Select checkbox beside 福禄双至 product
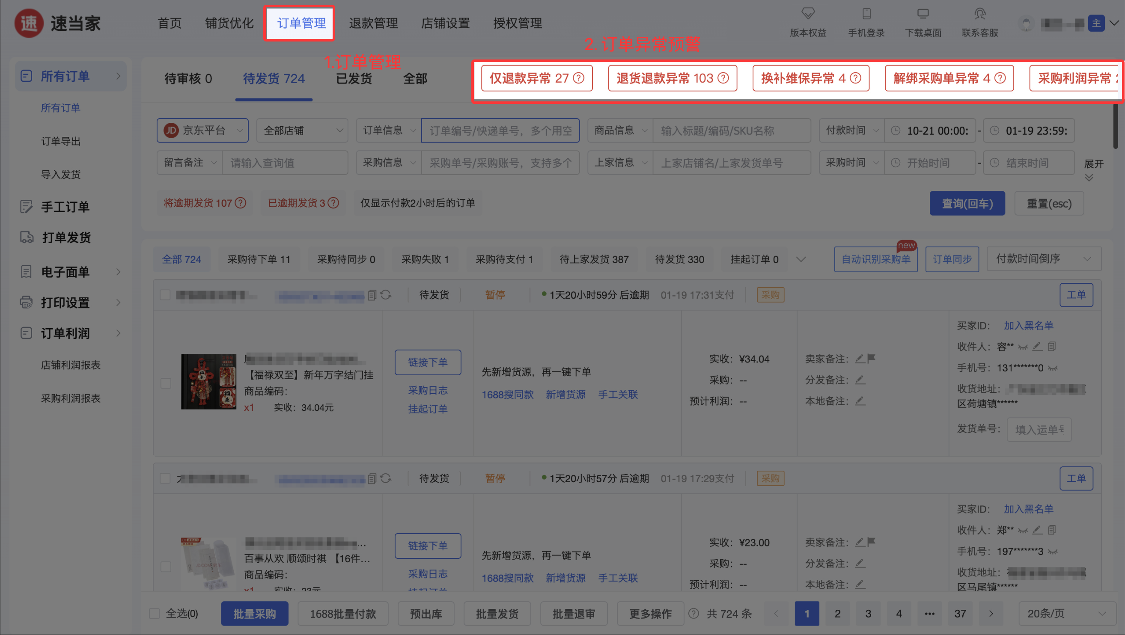 click(166, 383)
